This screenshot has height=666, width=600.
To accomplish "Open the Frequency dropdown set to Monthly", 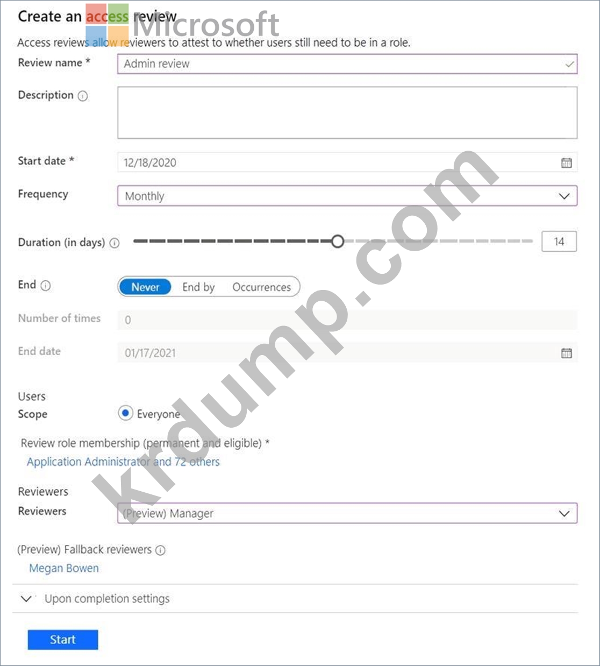I will point(347,196).
